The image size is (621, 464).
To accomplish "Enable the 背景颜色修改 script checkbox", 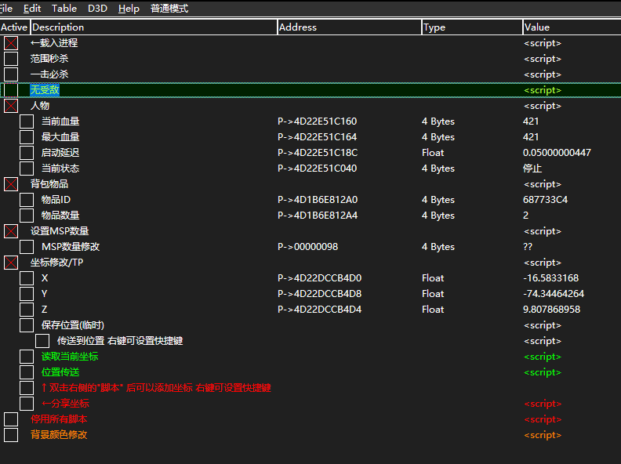I will coord(11,435).
